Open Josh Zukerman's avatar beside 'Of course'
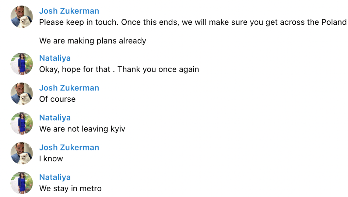 (x=22, y=94)
